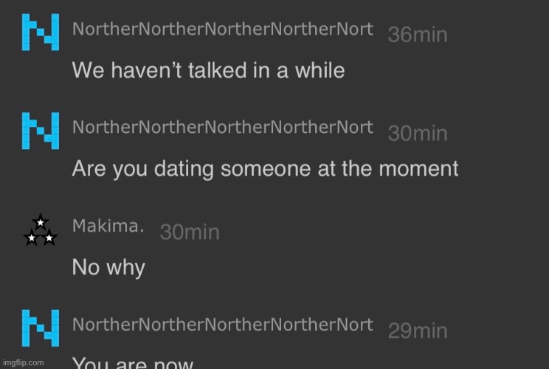Click the blue N avatar beside dating question
This screenshot has height=369, width=549.
[40, 132]
